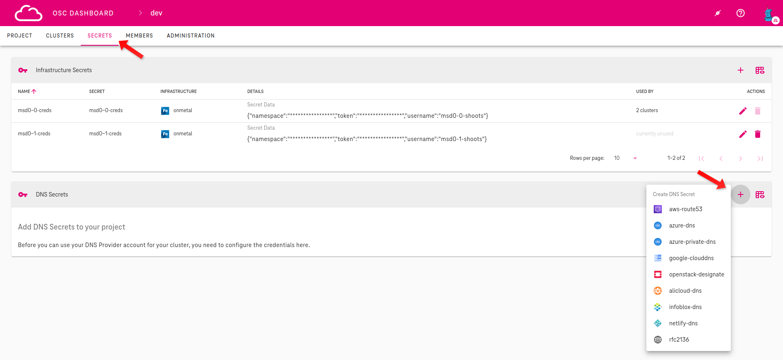Viewport: 783px width, 360px height.
Task: Choose google-clouddns as DNS provider
Action: [691, 258]
